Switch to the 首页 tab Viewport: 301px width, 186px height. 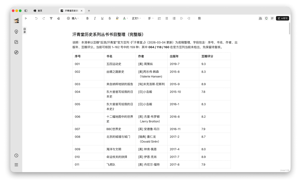(x=39, y=11)
